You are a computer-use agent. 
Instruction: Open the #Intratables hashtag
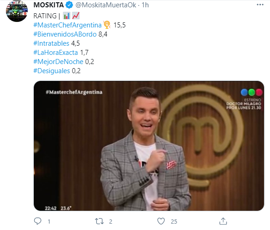[x=51, y=43]
